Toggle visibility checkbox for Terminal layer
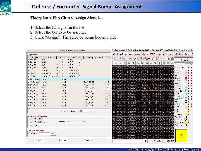201x151 pixels. pos(188,107)
